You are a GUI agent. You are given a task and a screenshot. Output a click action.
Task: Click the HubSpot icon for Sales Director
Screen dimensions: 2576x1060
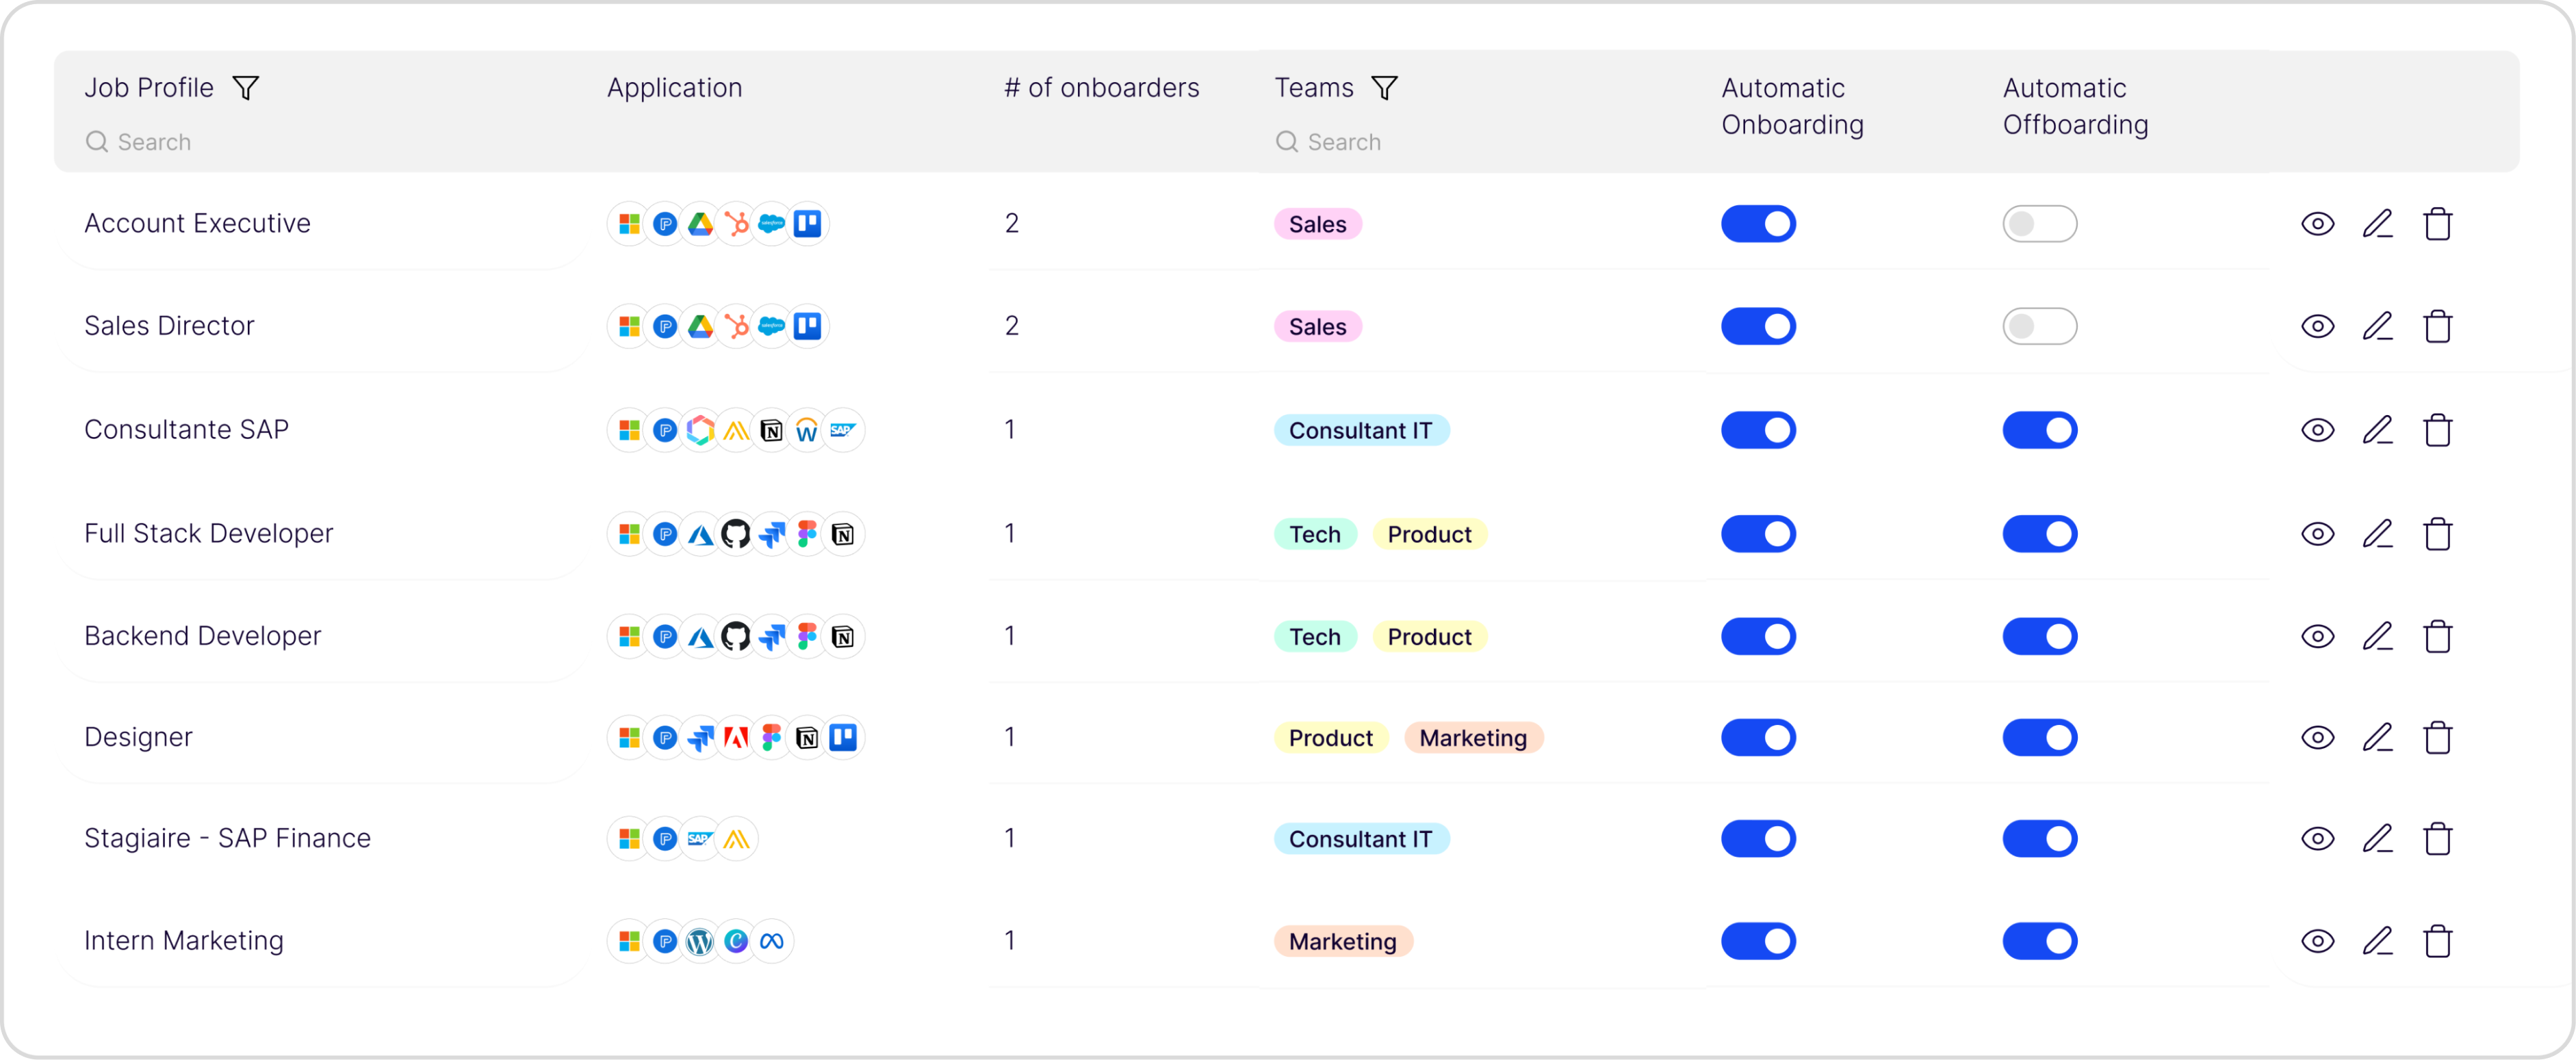pos(737,326)
